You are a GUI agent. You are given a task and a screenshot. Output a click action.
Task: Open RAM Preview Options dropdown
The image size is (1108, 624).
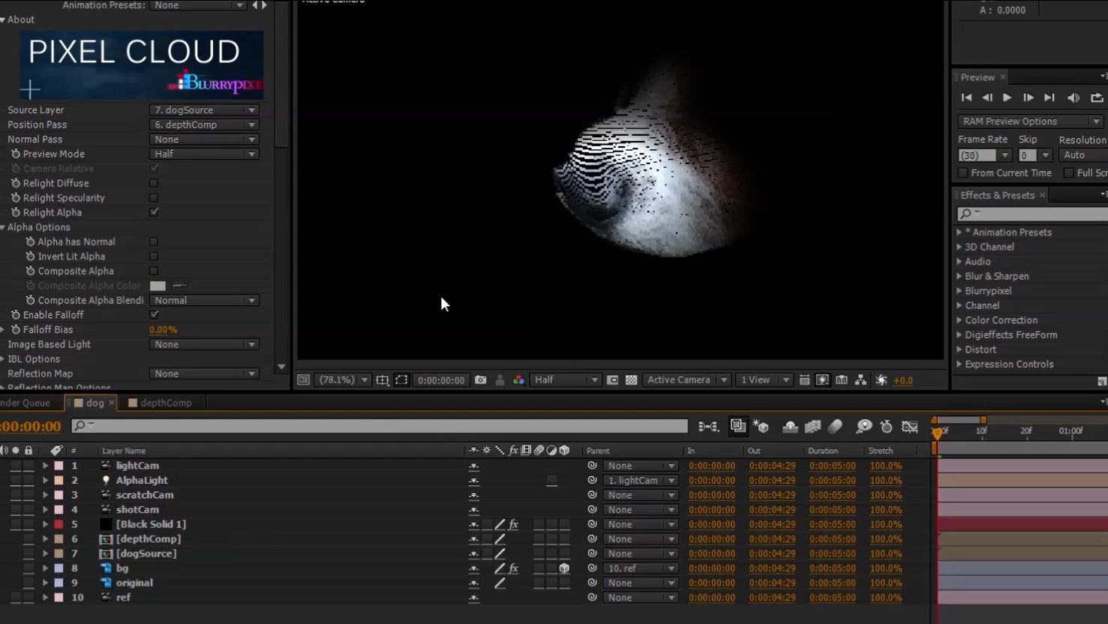click(x=1030, y=121)
